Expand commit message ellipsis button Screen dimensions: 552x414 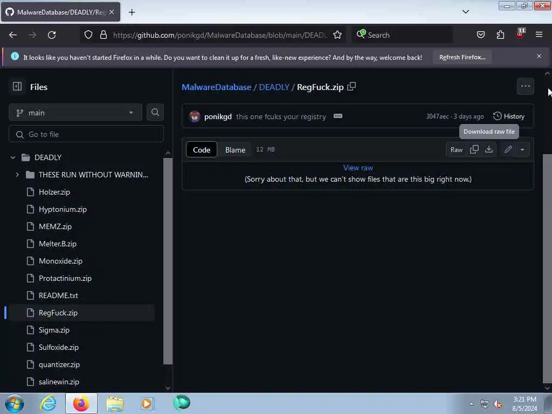pos(337,116)
